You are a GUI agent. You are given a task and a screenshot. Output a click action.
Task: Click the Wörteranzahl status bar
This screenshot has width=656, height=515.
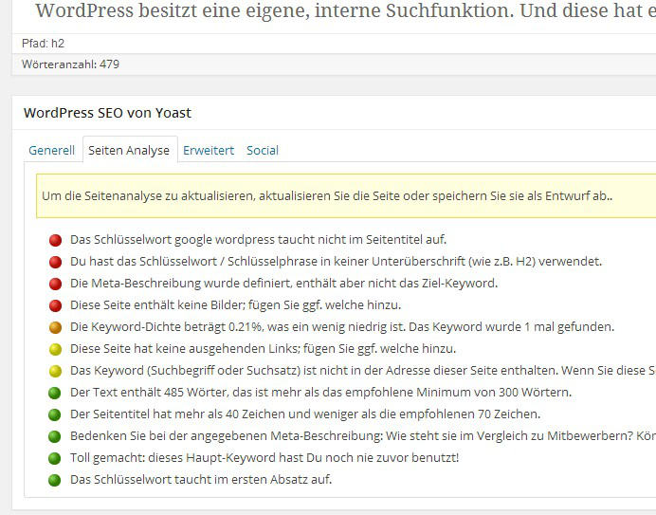click(x=334, y=64)
